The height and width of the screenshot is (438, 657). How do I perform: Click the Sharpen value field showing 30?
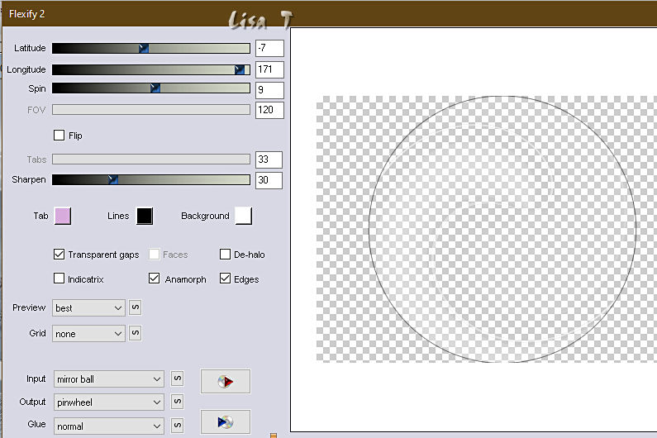pyautogui.click(x=269, y=180)
